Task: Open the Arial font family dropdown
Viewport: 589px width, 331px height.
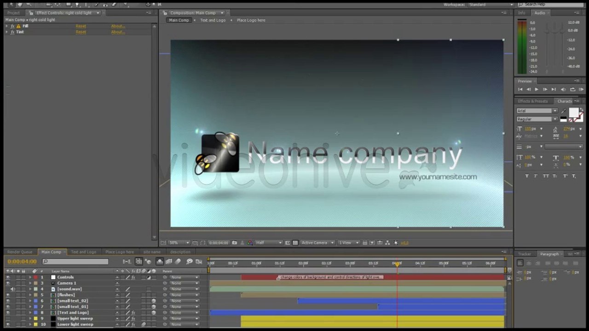Action: click(537, 111)
